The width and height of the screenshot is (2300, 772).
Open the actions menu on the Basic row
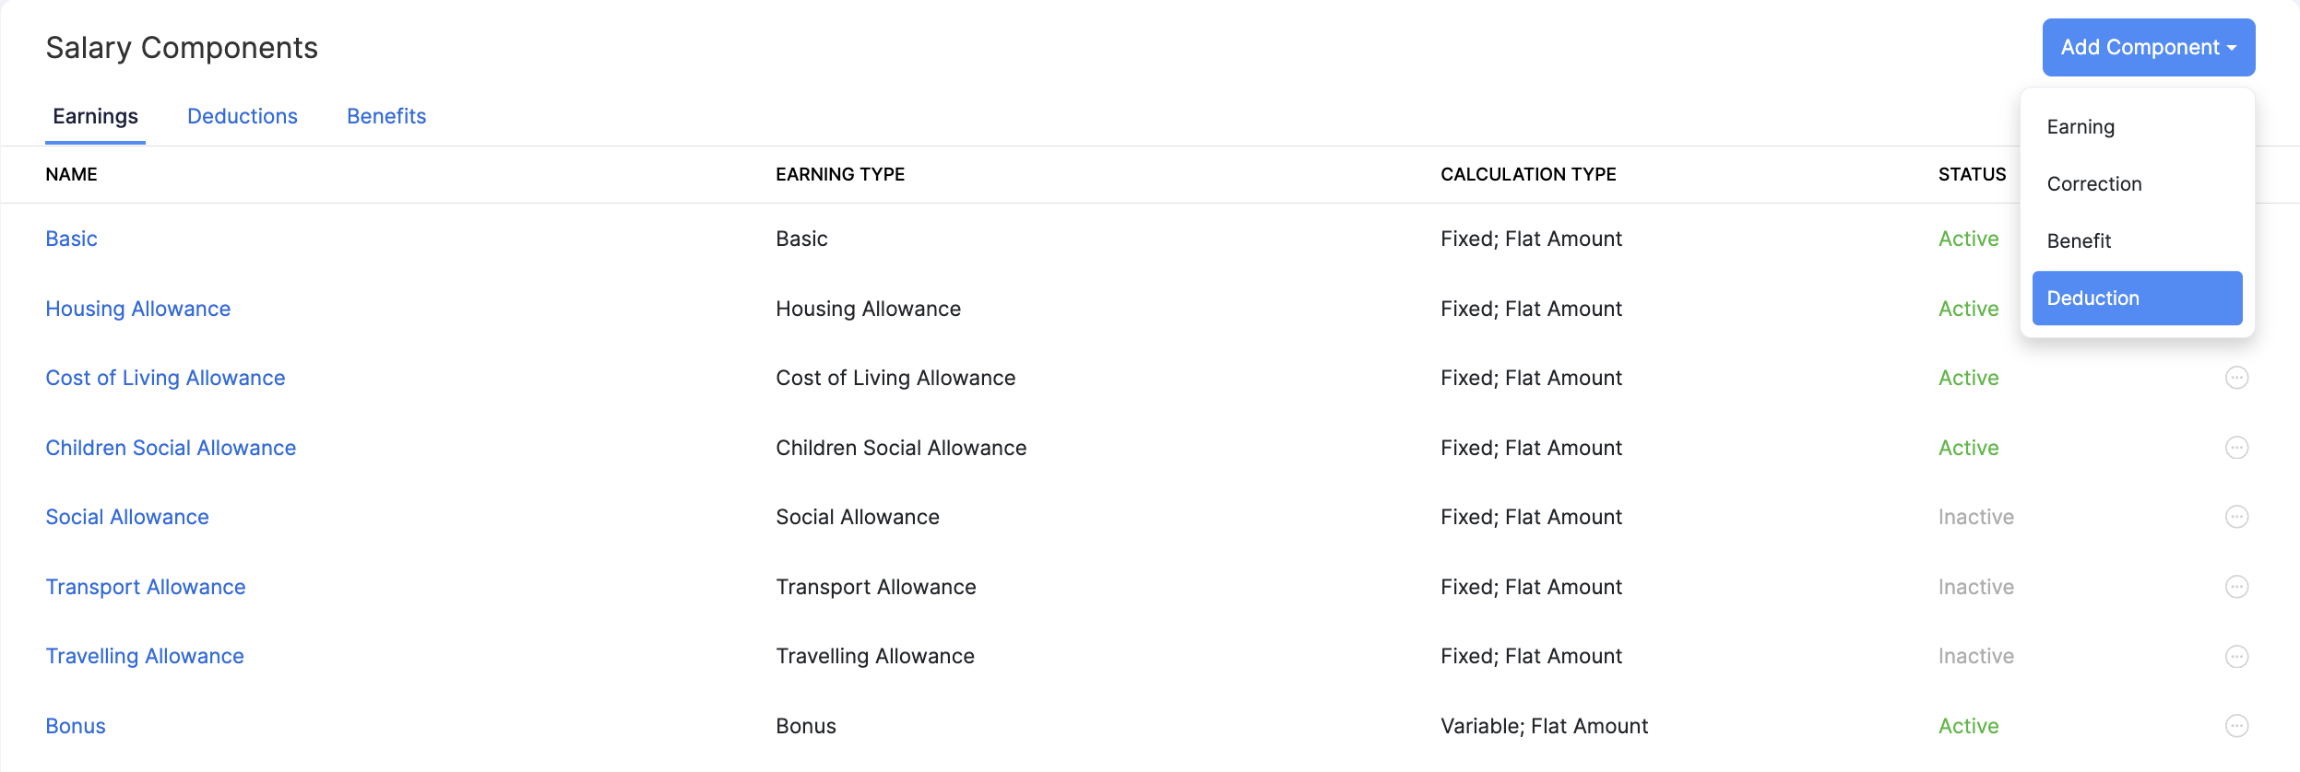click(2236, 238)
